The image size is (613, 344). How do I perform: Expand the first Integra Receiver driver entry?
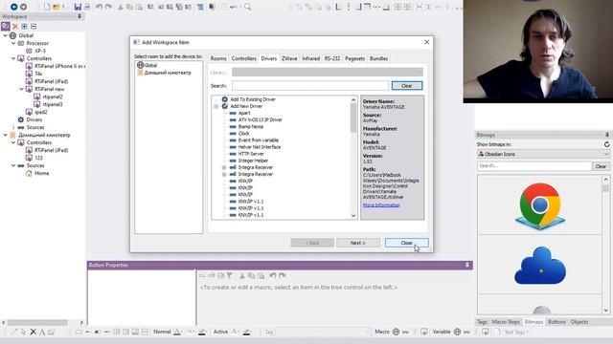(224, 167)
